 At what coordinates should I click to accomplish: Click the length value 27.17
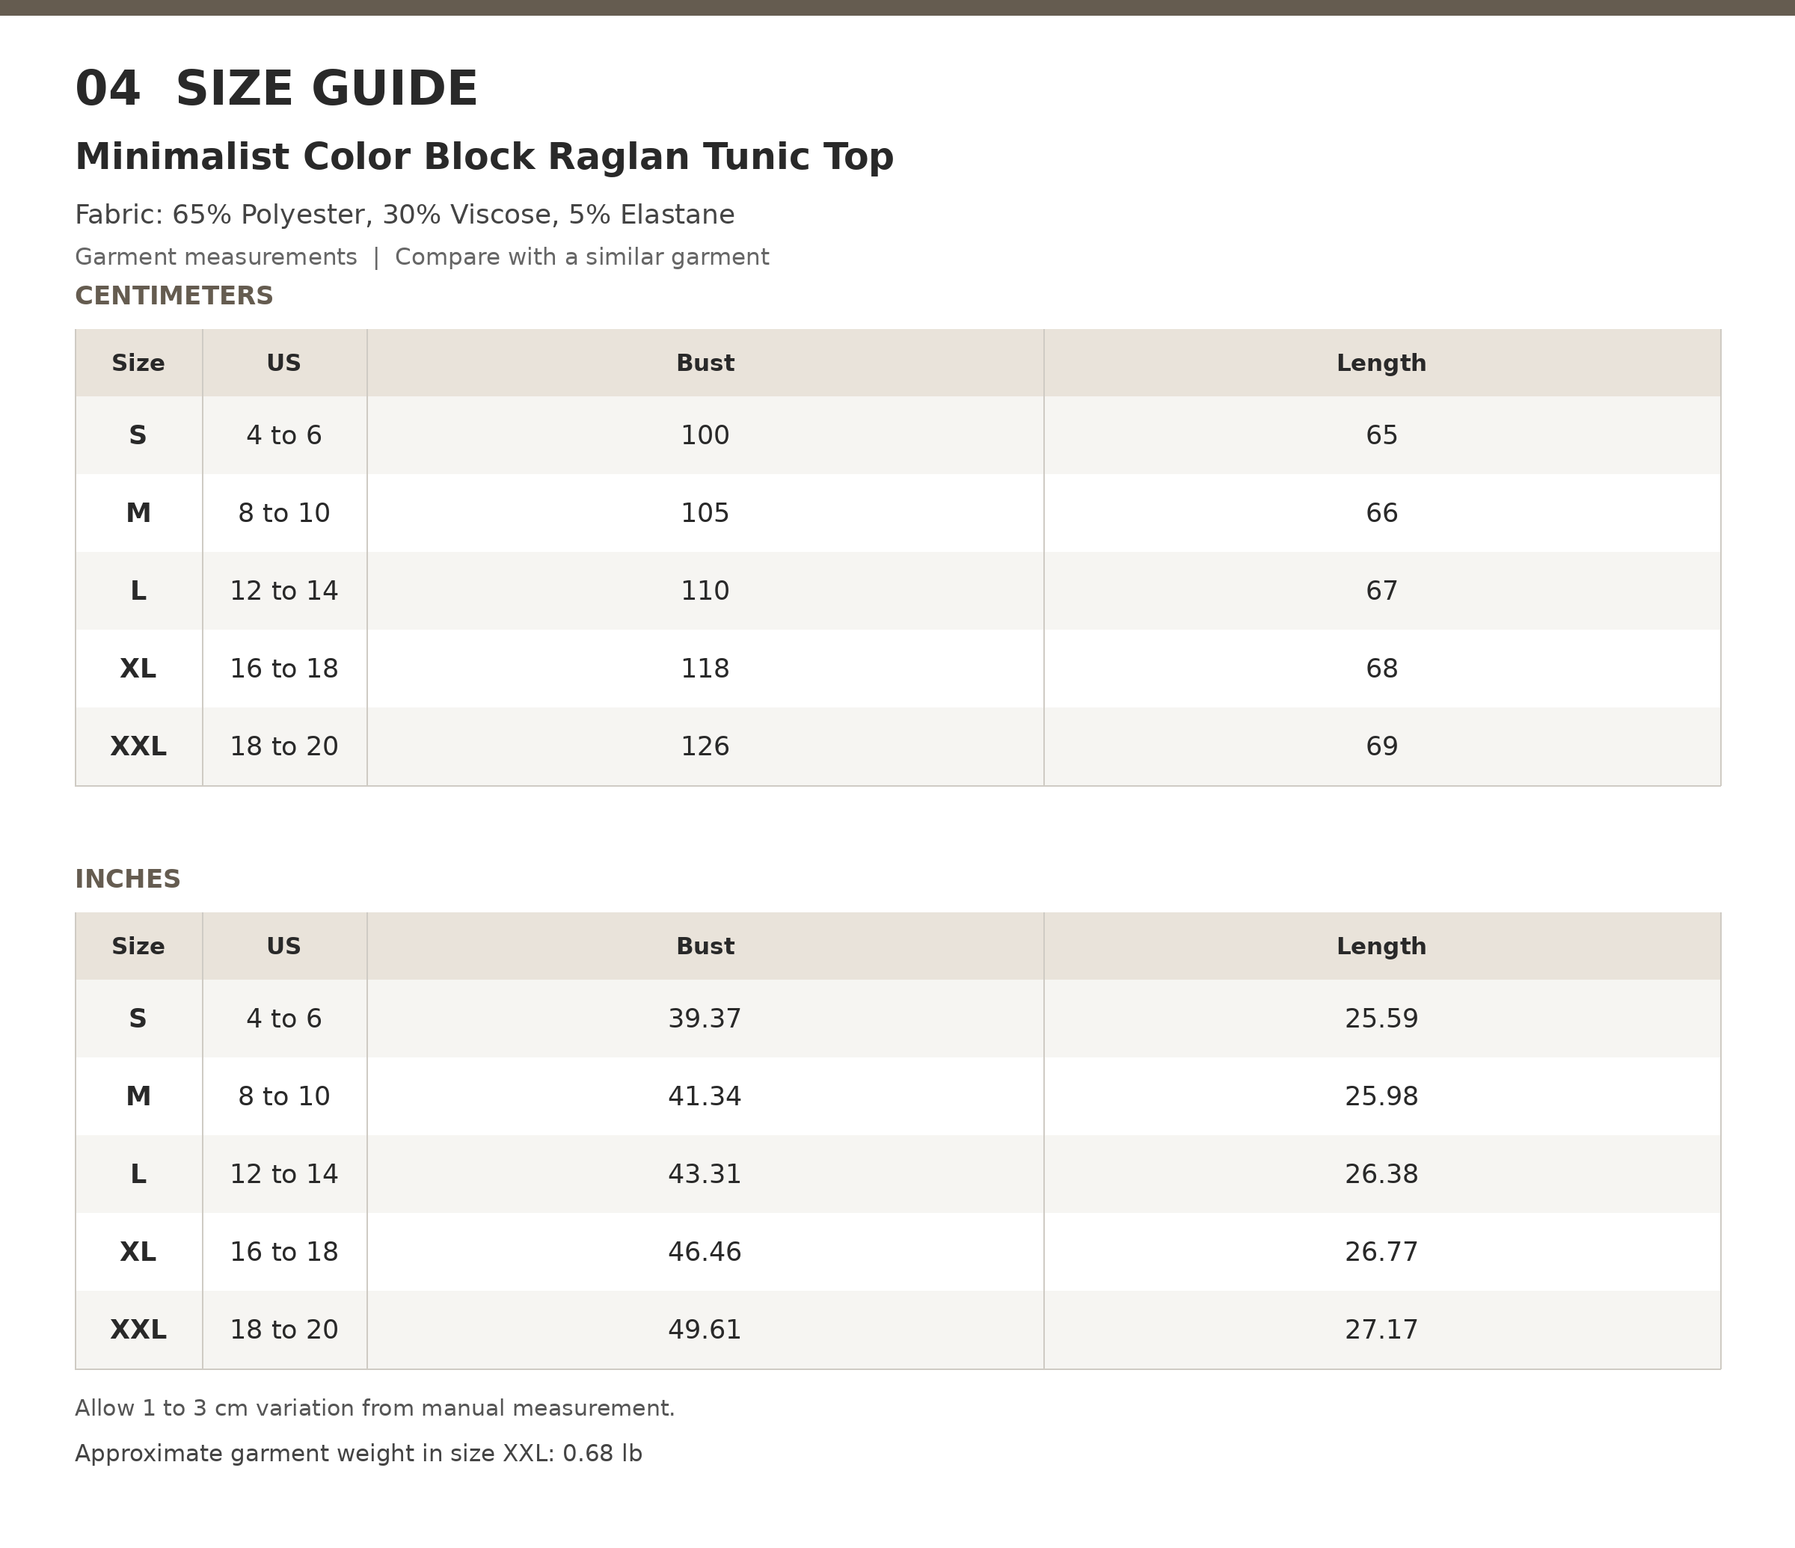pyautogui.click(x=1381, y=1330)
